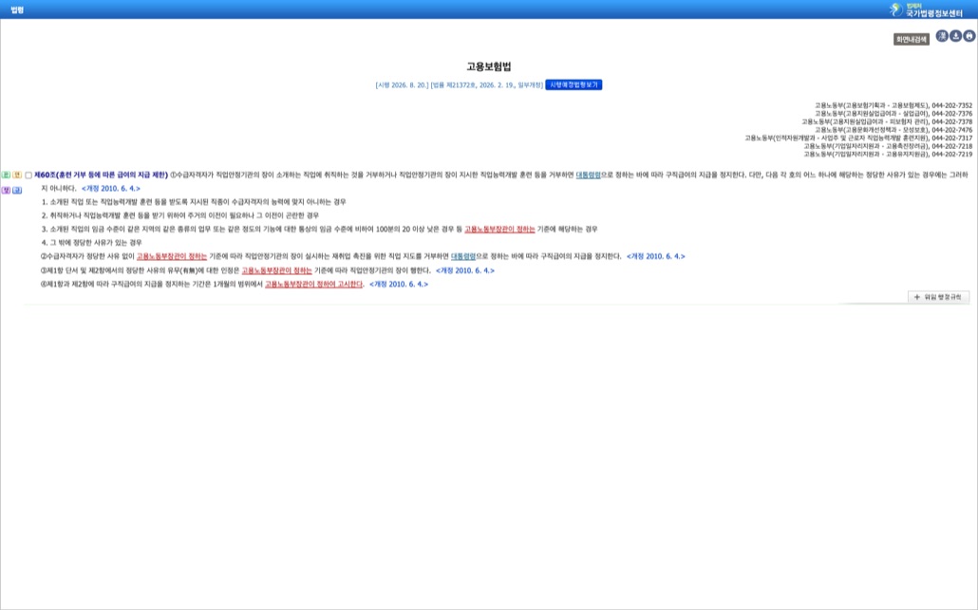The image size is (978, 610).
Task: Click the <개정 2010. 6. 4.> link after paragraph ①
Action: tap(111, 188)
